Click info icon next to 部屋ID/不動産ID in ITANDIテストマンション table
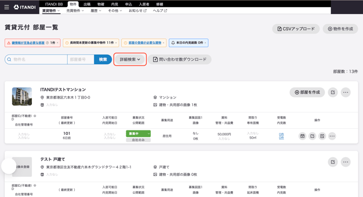 tap(35, 116)
